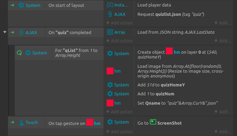Image resolution: width=237 pixels, height=136 pixels.
Task: Click Add action under Set Qname
Action: click(x=119, y=112)
